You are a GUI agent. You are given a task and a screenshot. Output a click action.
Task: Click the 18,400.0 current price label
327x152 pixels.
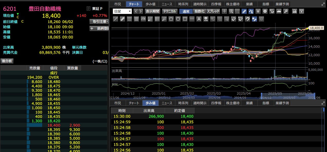(316, 28)
